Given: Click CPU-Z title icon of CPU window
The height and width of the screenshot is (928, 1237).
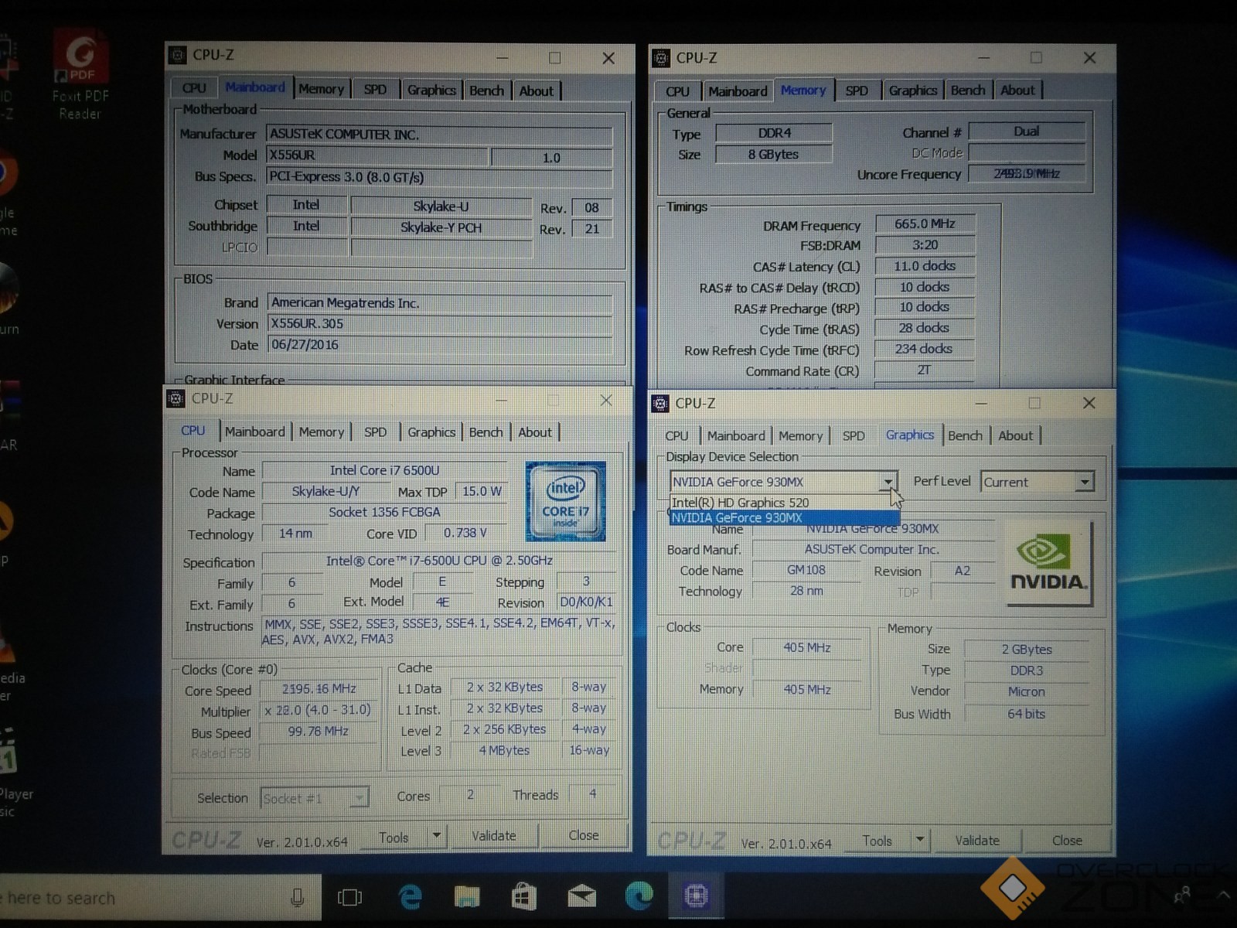Looking at the screenshot, I should pos(176,398).
